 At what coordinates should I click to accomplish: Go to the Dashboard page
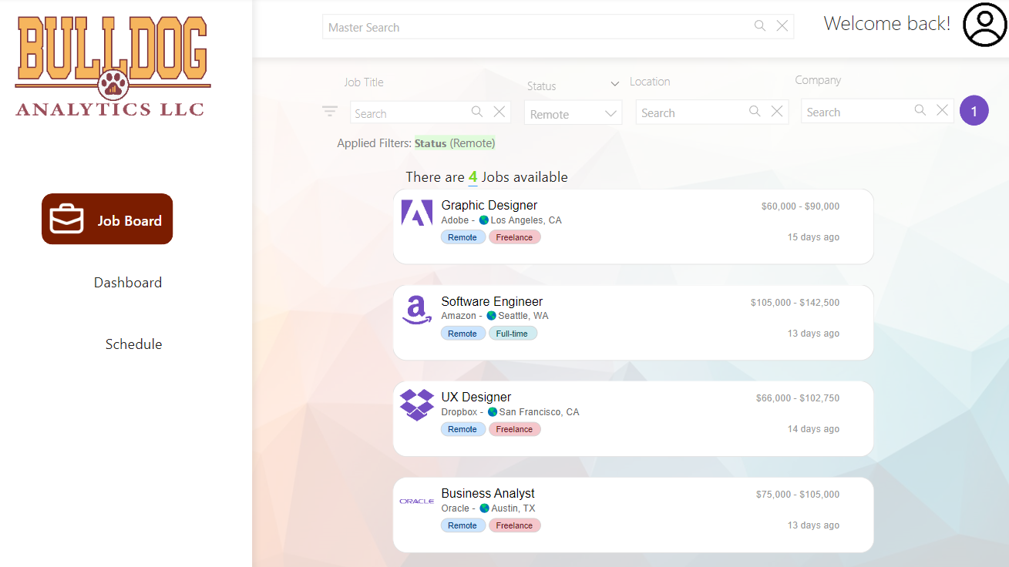click(128, 283)
